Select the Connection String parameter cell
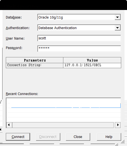The image size is (127, 146). point(35,65)
